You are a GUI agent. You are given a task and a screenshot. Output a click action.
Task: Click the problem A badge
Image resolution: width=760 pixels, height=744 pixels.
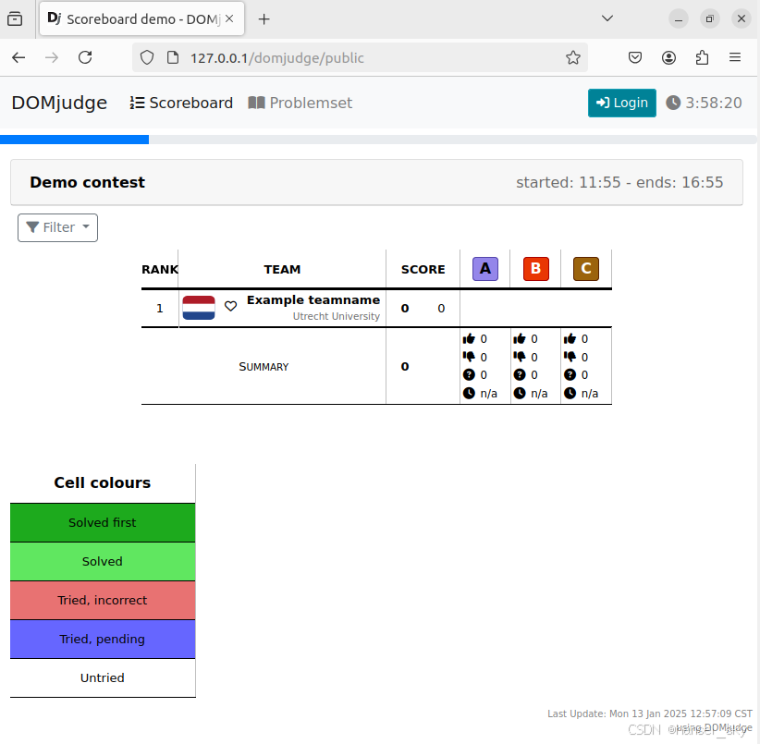coord(485,269)
